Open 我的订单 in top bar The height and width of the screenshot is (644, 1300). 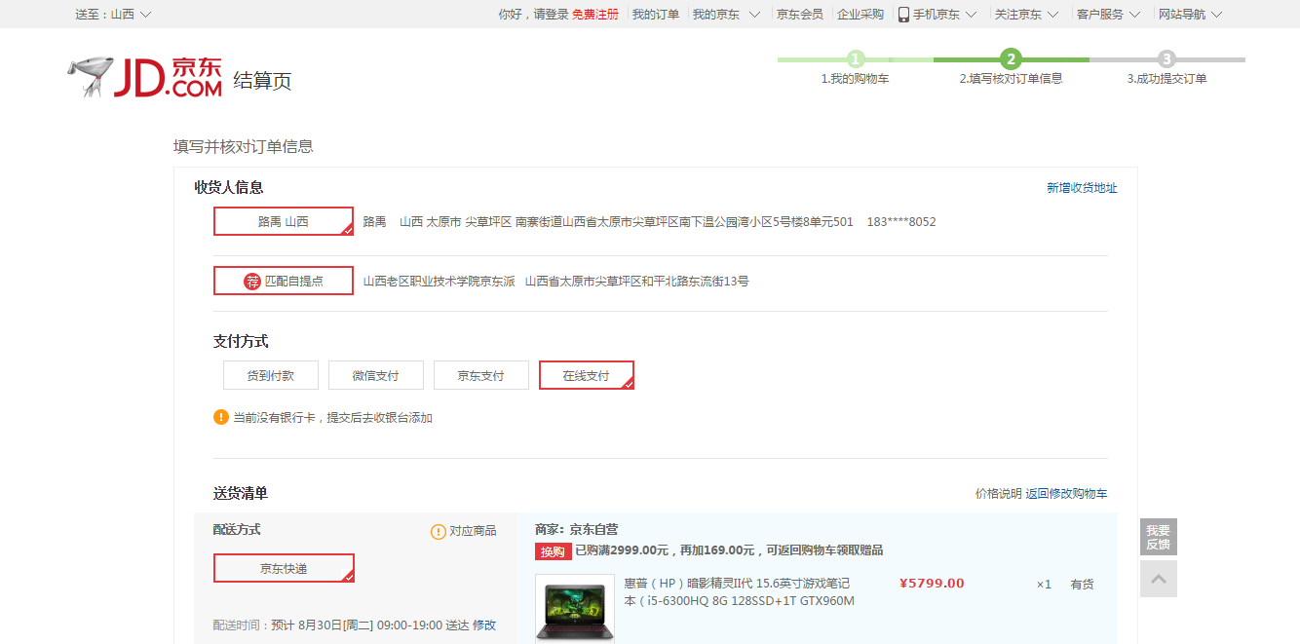(656, 15)
